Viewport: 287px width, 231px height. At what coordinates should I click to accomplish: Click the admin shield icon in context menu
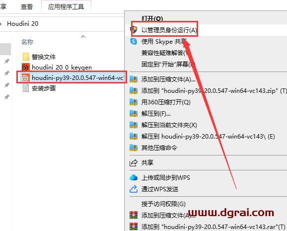(x=134, y=30)
